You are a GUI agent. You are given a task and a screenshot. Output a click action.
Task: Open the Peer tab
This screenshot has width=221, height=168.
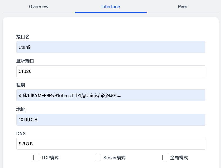coord(182,6)
